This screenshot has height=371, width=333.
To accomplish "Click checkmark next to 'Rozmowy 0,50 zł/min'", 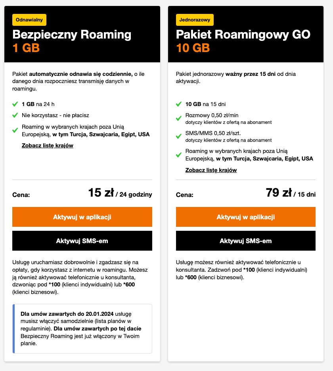I will (x=179, y=118).
